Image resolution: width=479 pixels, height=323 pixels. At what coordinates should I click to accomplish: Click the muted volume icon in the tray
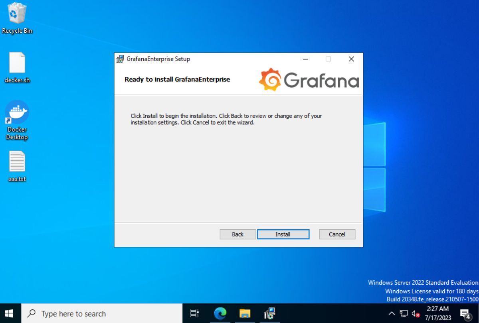pos(415,313)
